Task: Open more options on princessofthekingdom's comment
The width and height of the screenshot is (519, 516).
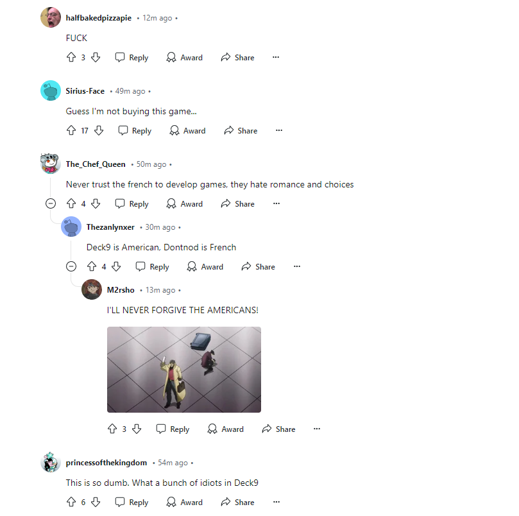Action: 277,502
